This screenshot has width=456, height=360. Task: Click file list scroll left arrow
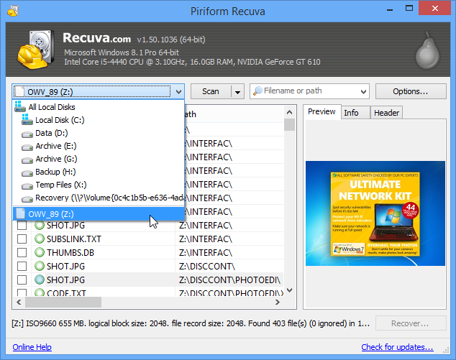pyautogui.click(x=19, y=303)
